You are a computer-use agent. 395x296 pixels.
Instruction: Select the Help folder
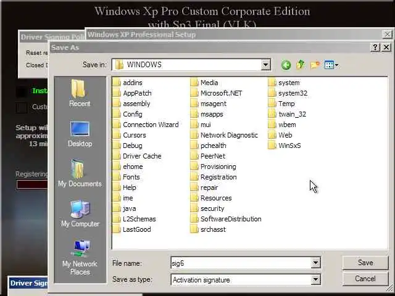(125, 187)
